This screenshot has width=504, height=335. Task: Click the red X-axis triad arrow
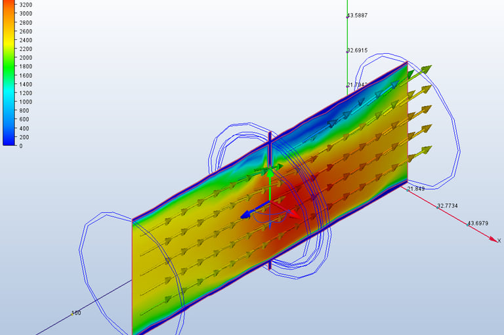(x=286, y=210)
